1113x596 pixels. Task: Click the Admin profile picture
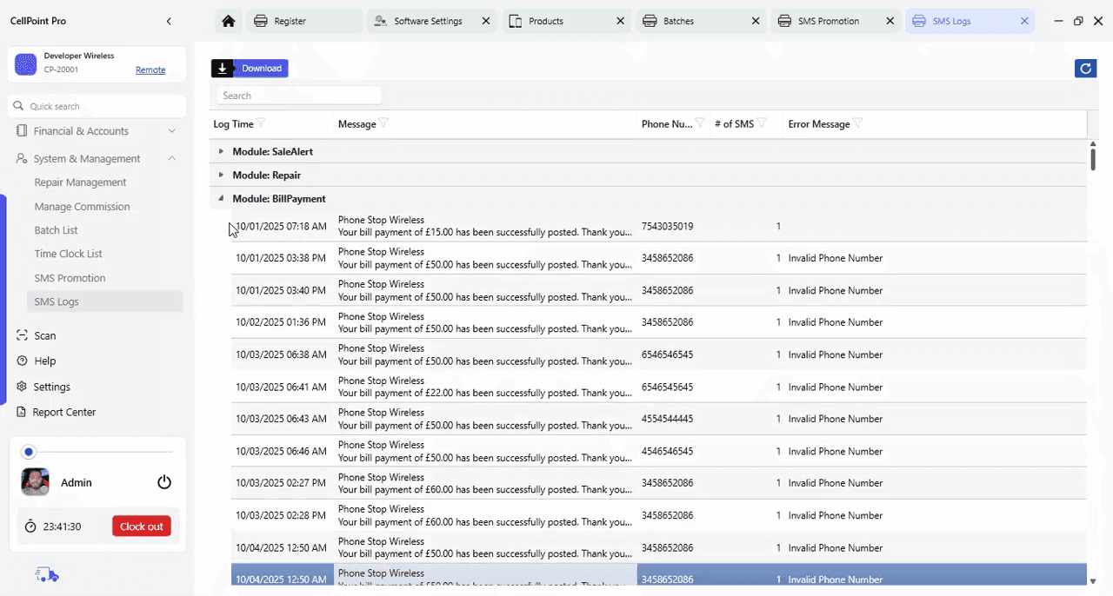(36, 482)
